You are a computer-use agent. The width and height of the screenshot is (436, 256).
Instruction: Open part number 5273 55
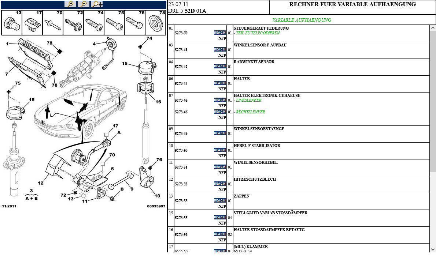(181, 218)
